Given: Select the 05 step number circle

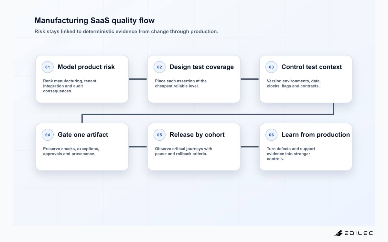Looking at the screenshot, I should tap(159, 135).
